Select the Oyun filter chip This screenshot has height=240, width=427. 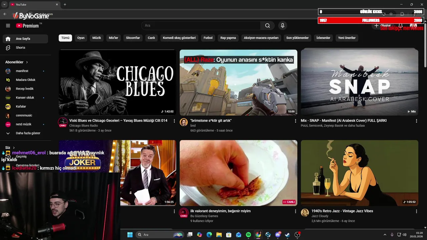coord(81,38)
